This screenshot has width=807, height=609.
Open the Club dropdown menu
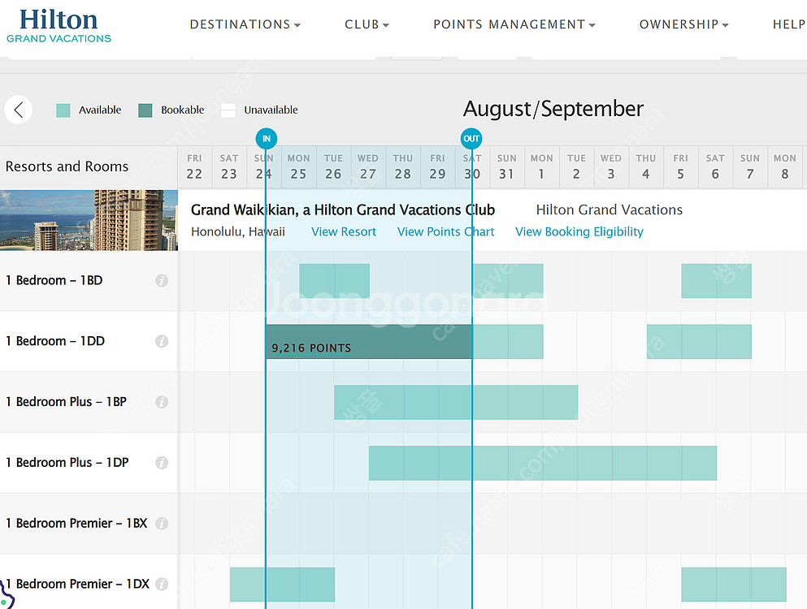coord(367,24)
